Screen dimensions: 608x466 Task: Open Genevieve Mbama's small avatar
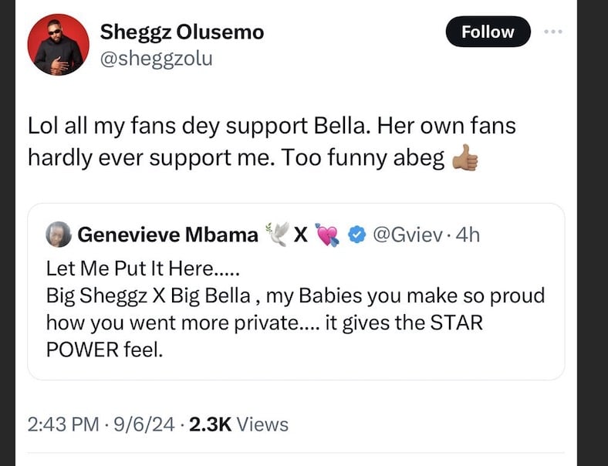(59, 235)
